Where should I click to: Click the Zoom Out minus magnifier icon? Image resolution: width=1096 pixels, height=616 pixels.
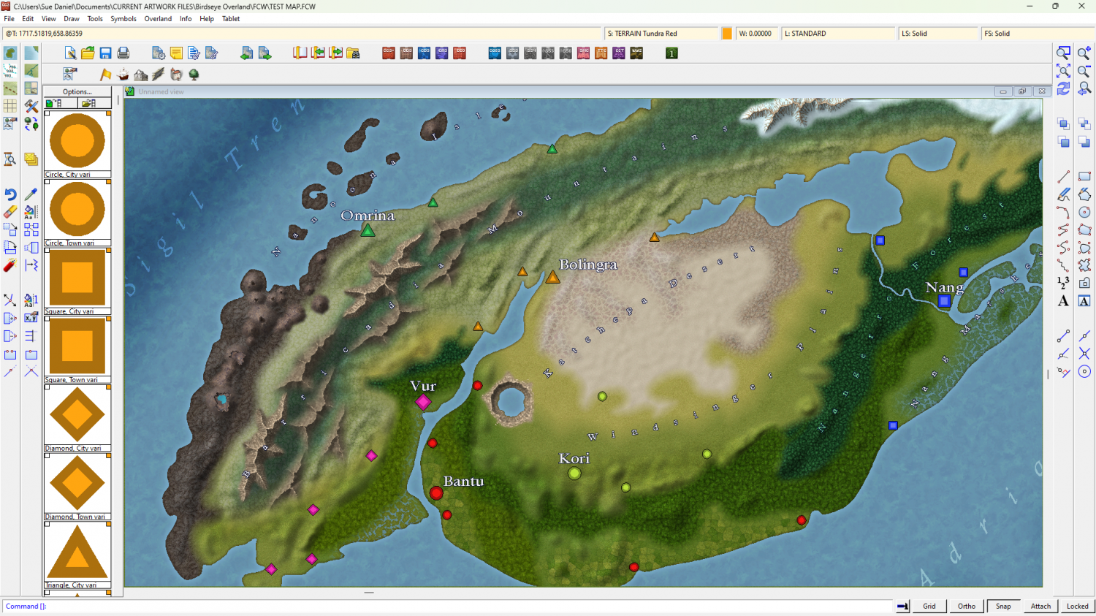coord(1084,71)
